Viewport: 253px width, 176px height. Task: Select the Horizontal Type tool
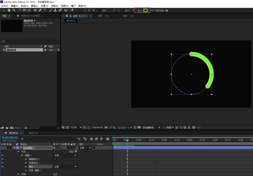coord(45,10)
